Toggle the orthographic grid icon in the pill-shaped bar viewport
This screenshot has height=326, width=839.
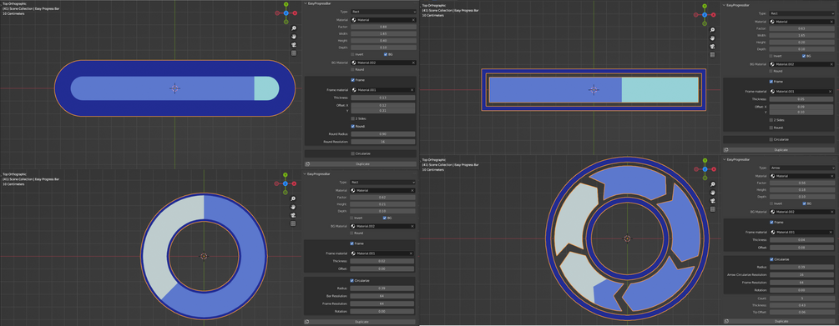pos(293,53)
